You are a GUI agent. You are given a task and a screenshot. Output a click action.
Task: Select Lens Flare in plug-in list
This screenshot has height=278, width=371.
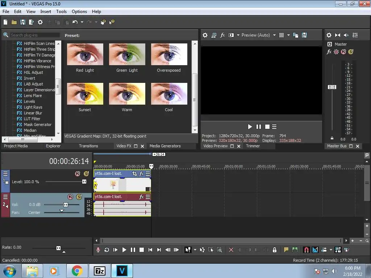[x=33, y=96]
